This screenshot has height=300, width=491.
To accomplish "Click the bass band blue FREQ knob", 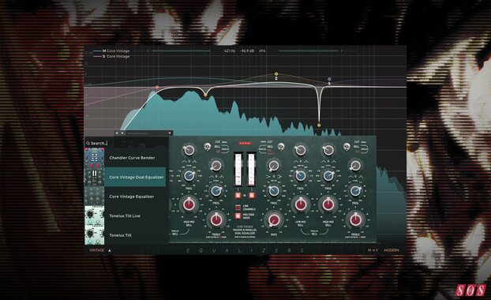I will (273, 191).
